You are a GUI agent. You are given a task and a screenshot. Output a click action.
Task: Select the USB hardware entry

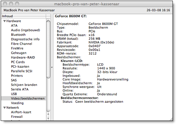point(14,94)
